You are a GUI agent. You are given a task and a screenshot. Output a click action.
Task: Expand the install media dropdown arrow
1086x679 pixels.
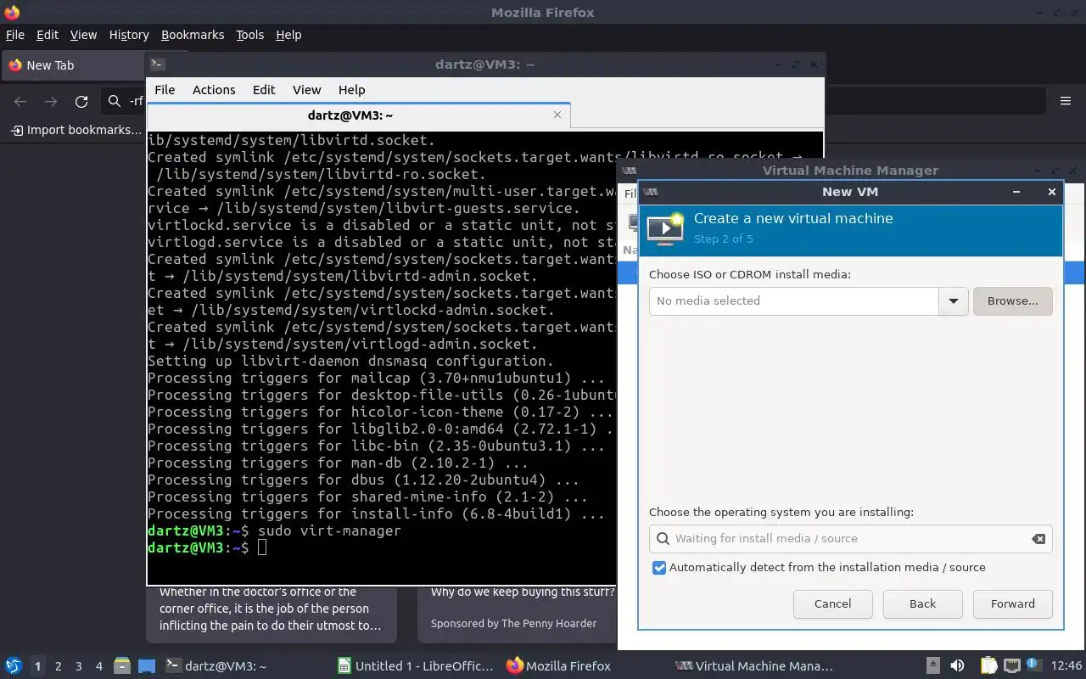click(954, 301)
